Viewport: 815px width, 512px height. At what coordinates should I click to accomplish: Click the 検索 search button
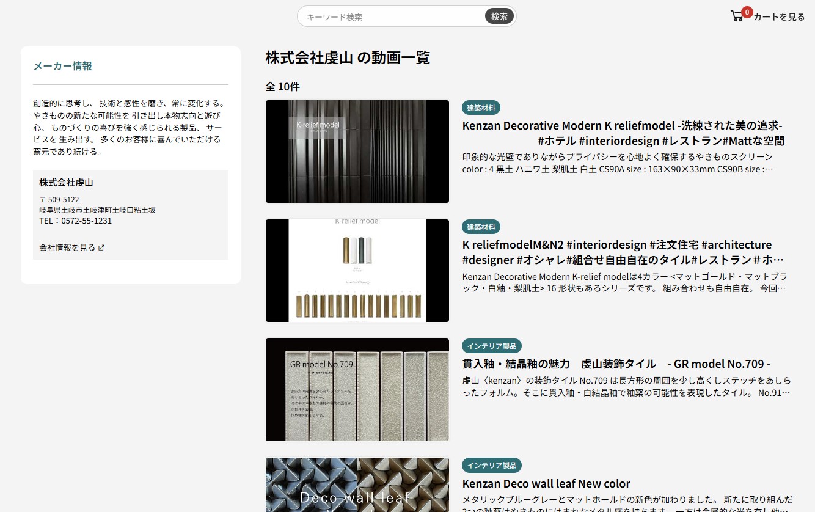coord(499,16)
